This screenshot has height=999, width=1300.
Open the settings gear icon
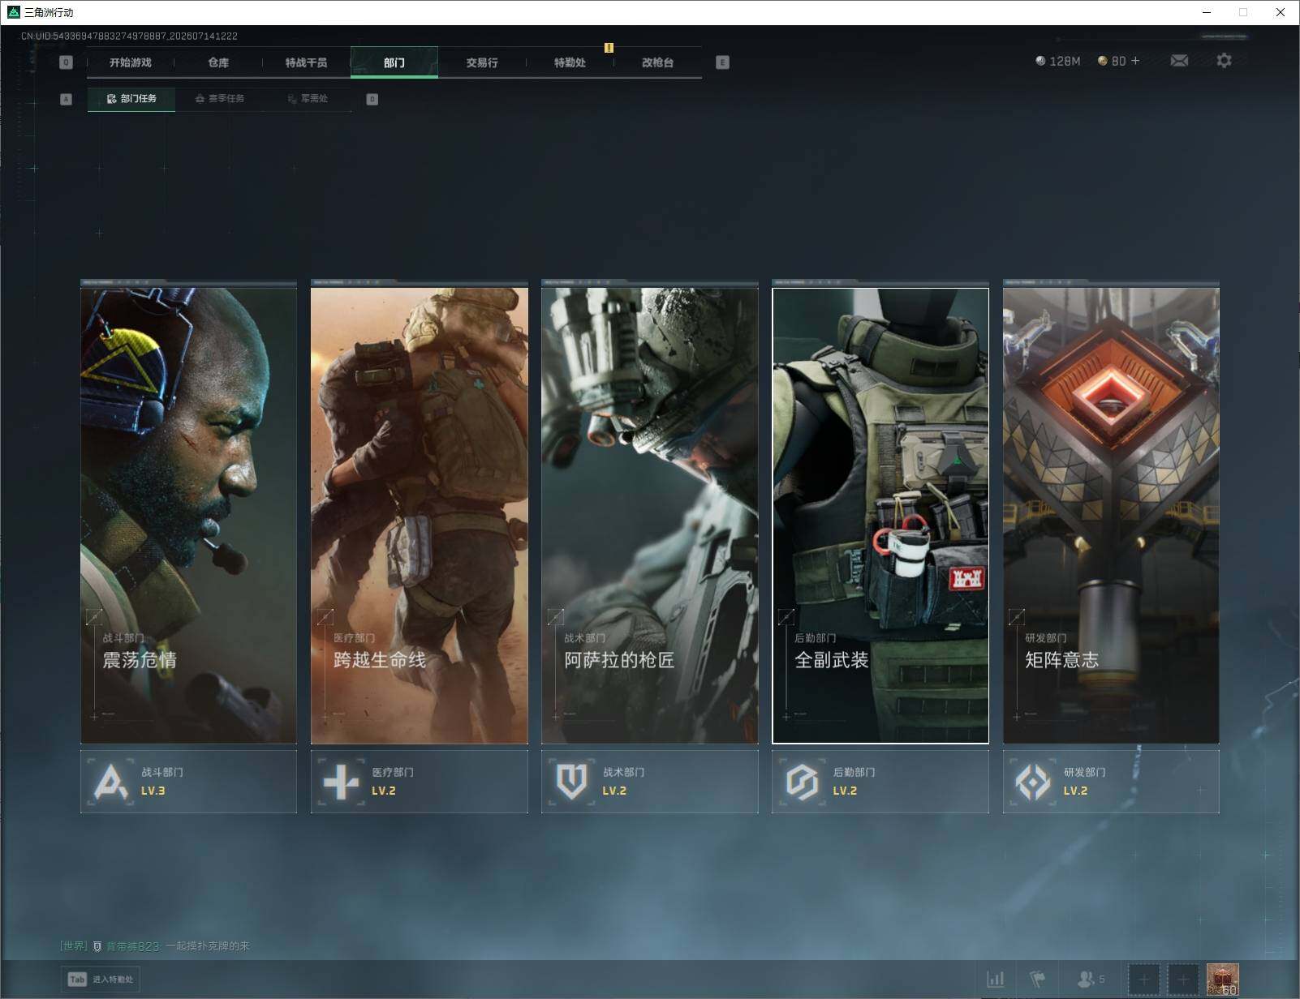(x=1224, y=61)
